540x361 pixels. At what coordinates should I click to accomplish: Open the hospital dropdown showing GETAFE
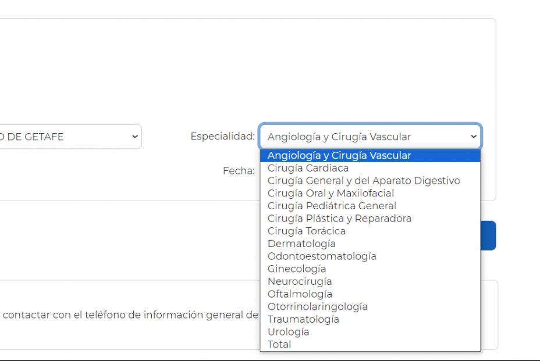pos(70,137)
